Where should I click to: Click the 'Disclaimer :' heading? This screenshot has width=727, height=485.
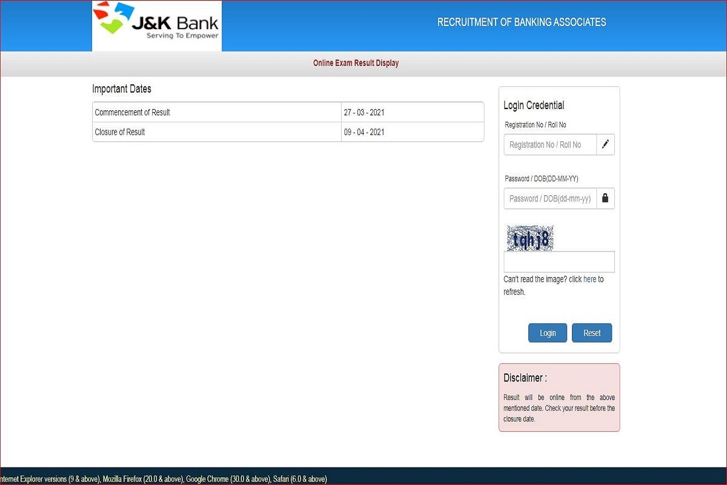[525, 378]
